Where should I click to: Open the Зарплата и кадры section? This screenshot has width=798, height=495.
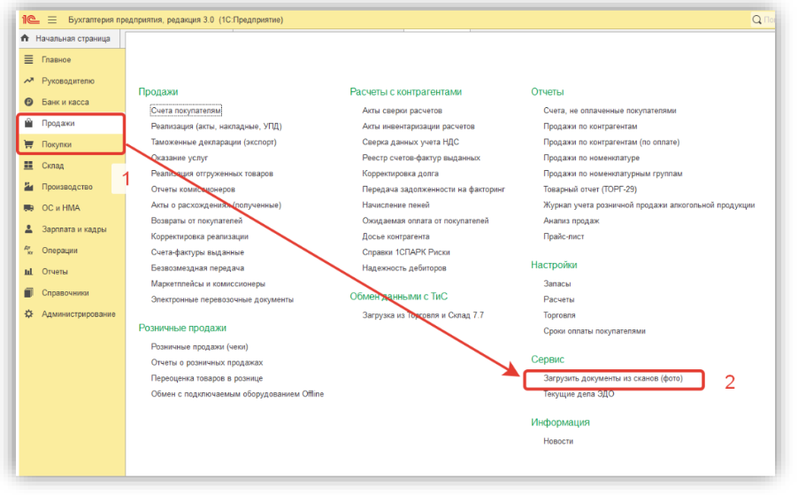73,229
